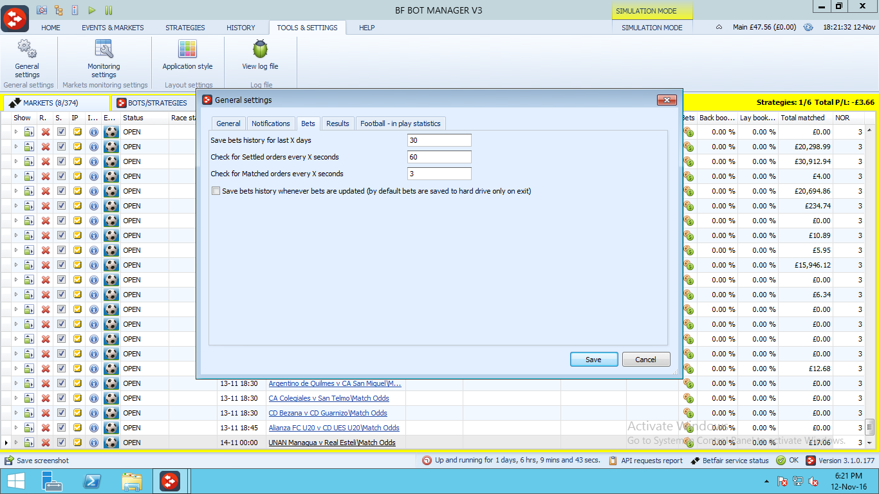Screen dimensions: 879x494
Task: Click the Save screenshot status bar icon
Action: coord(9,461)
